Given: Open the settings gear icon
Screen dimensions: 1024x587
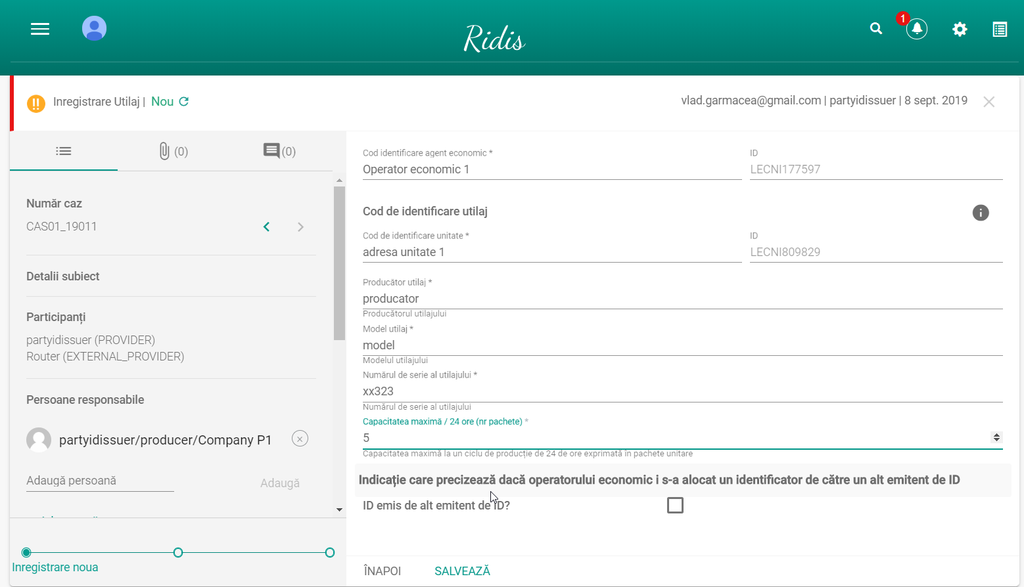Looking at the screenshot, I should (x=960, y=29).
